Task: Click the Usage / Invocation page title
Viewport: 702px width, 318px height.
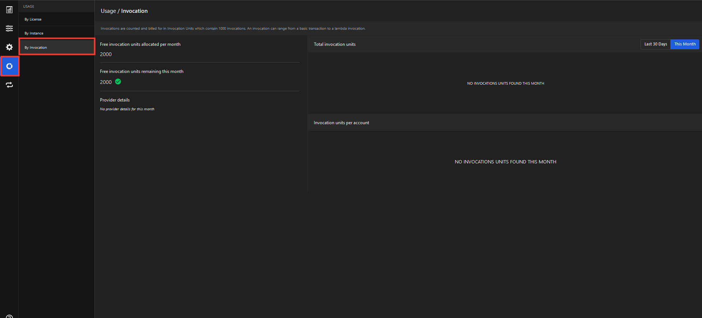Action: [x=124, y=11]
